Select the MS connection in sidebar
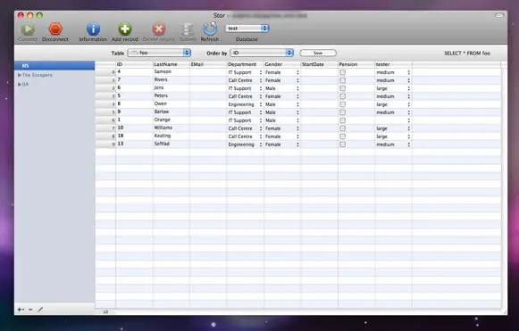This screenshot has width=519, height=331. point(54,65)
